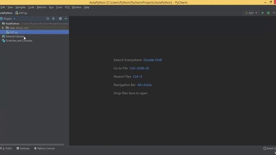Click the Ctrl+Shift+N shortcut text

[139, 68]
